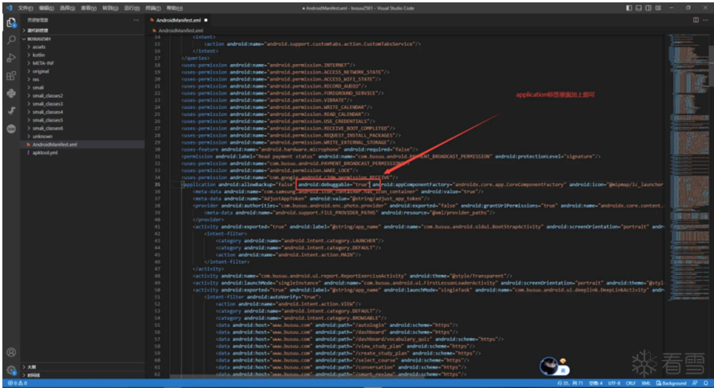Image resolution: width=714 pixels, height=388 pixels.
Task: Open the View (查看) menu
Action: (89, 8)
